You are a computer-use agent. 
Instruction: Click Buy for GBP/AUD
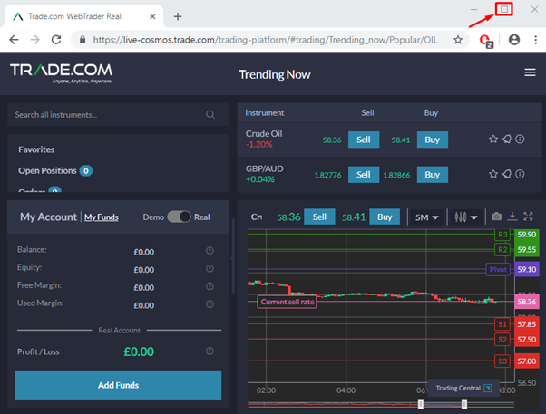click(432, 174)
